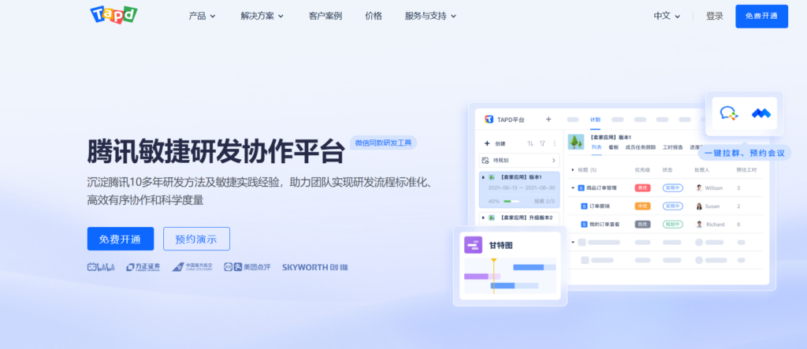Click 免费开通 button in the navigation bar
Viewport: 807px width, 349px height.
pos(762,17)
